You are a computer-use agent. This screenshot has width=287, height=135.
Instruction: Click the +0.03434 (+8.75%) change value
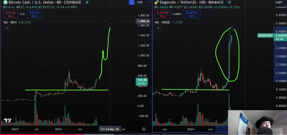[x=227, y=7]
